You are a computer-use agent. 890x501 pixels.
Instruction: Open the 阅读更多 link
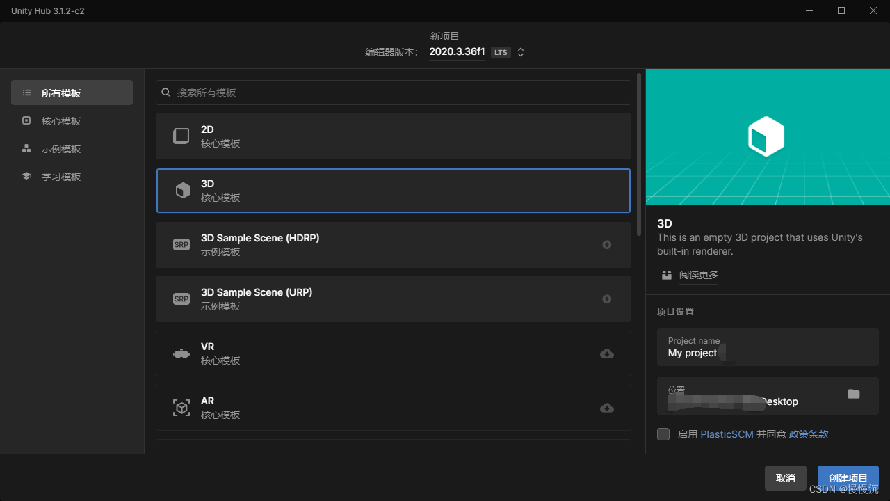click(x=699, y=275)
